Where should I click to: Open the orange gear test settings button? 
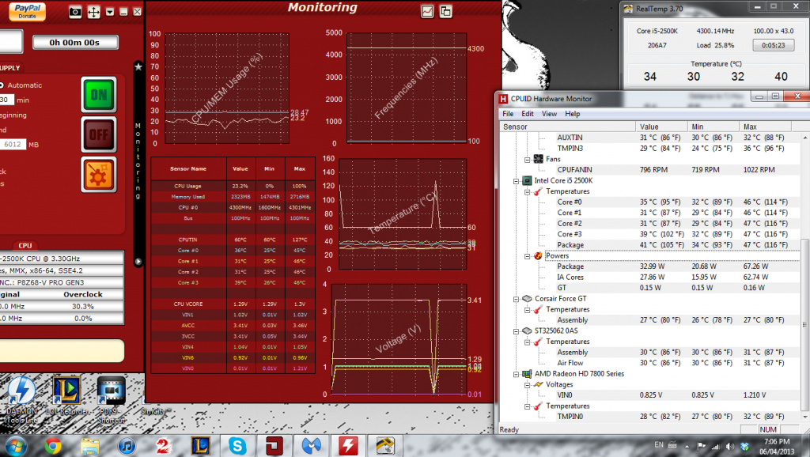(99, 175)
